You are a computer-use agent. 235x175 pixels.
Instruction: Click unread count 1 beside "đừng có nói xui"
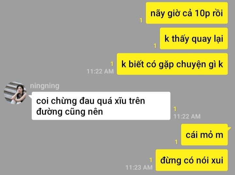151,160
